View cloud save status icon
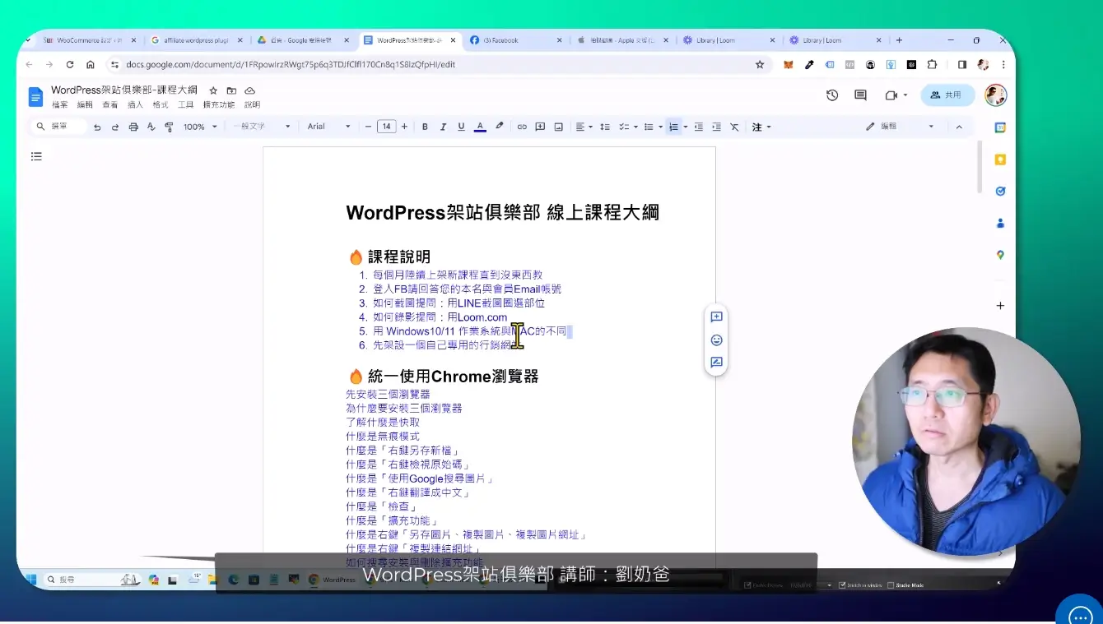 (x=249, y=90)
